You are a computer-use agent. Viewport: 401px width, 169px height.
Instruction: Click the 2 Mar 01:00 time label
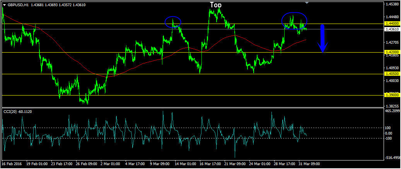[111, 164]
